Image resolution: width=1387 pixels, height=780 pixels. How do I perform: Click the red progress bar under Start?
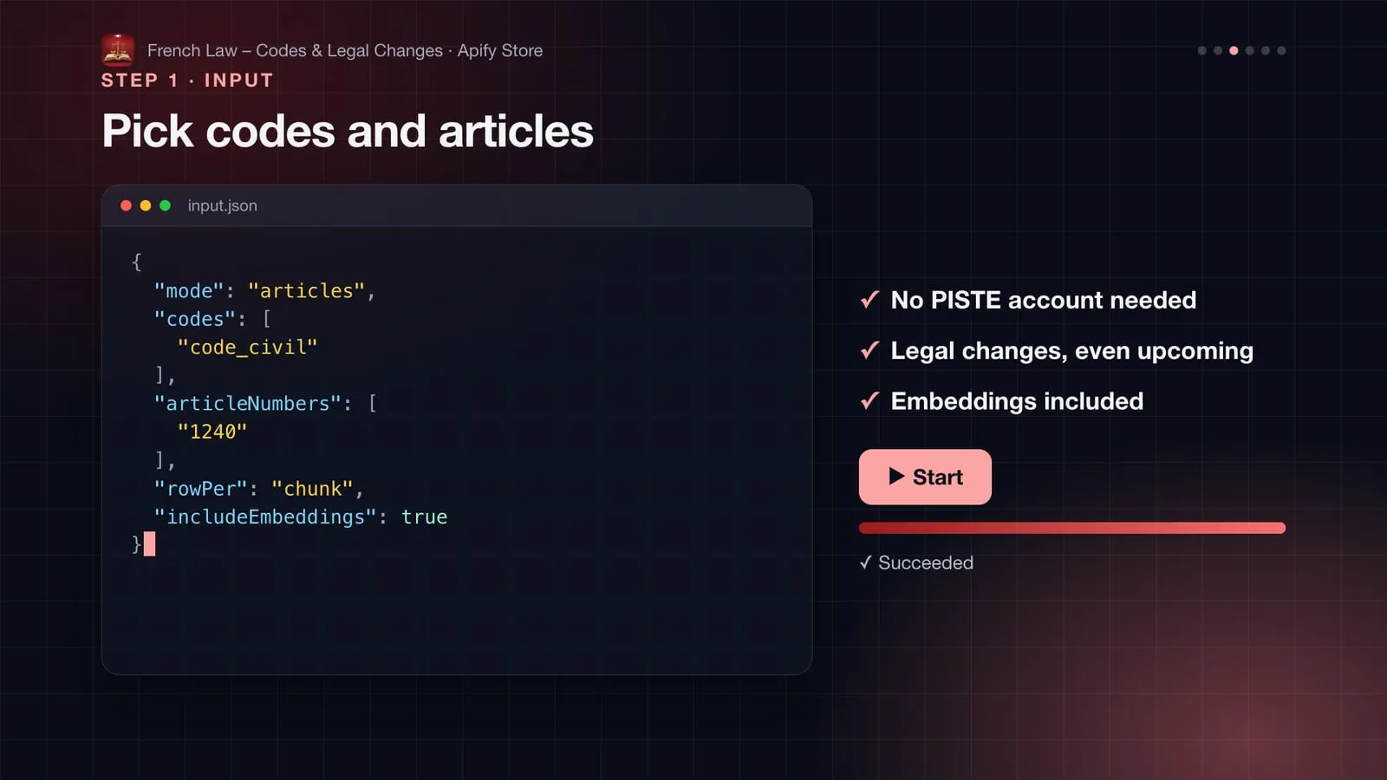tap(1071, 528)
